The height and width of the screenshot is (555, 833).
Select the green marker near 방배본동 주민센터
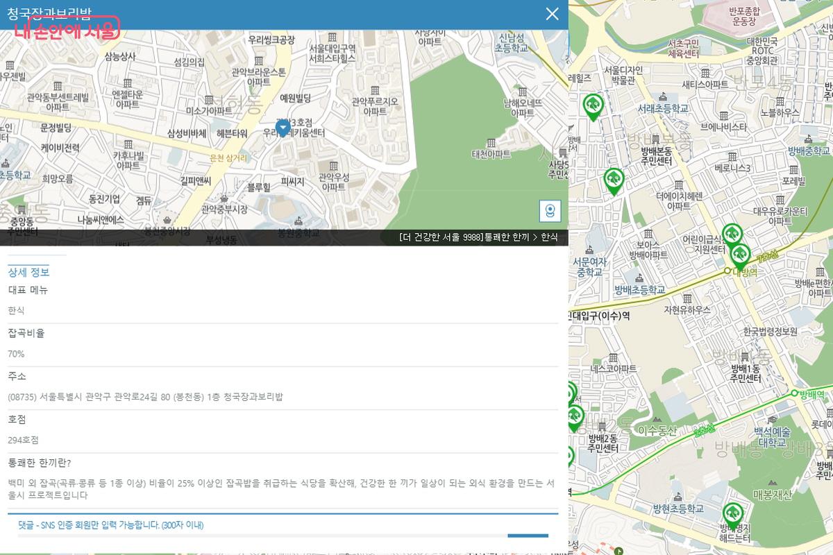coord(614,180)
